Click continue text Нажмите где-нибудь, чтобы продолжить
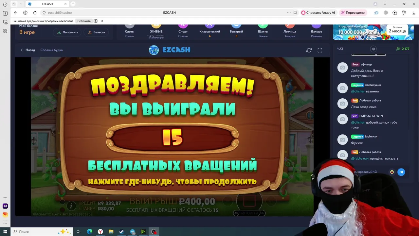 172,182
